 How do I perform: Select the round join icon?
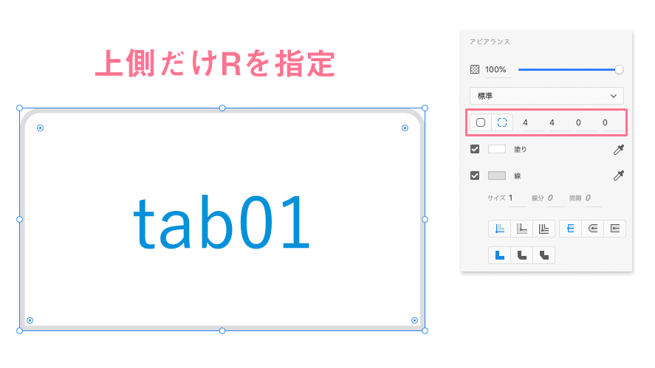[x=522, y=255]
